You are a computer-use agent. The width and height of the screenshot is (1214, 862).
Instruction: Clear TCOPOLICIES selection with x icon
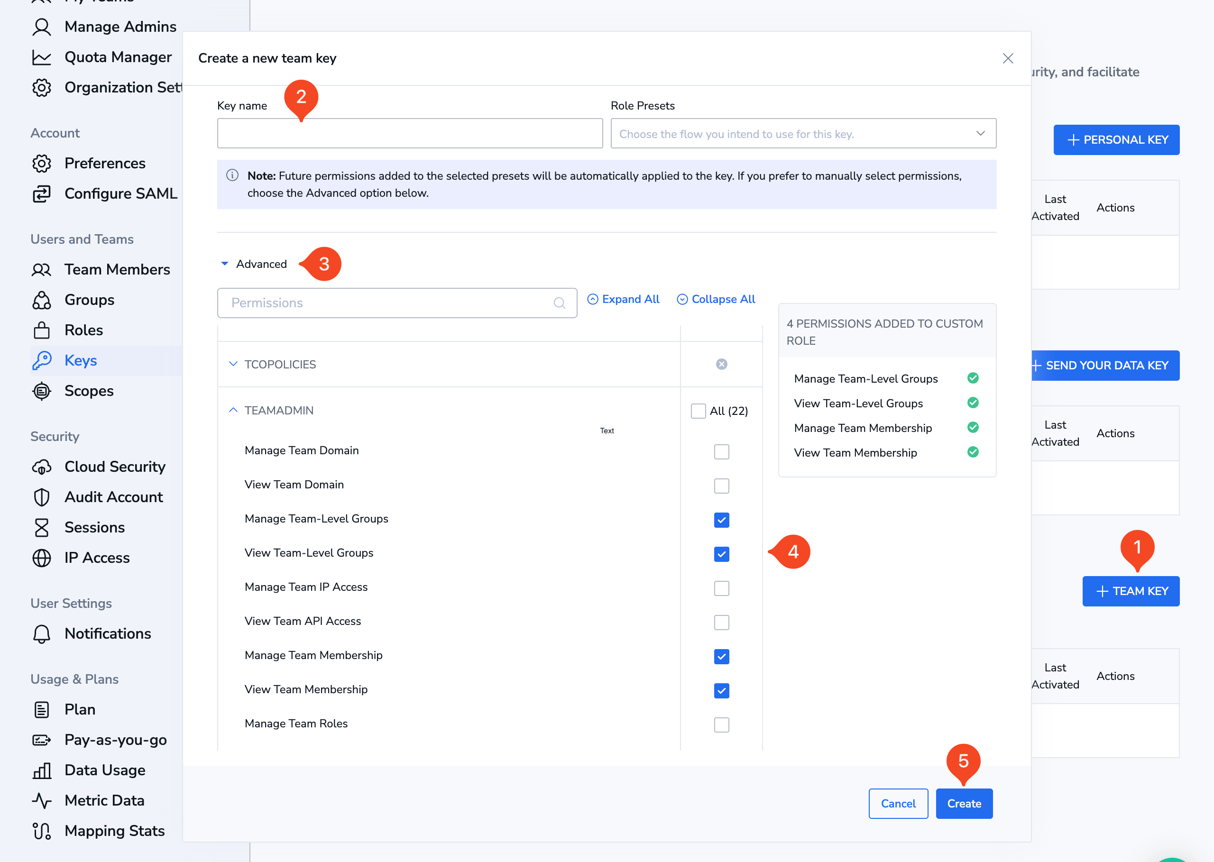tap(721, 364)
